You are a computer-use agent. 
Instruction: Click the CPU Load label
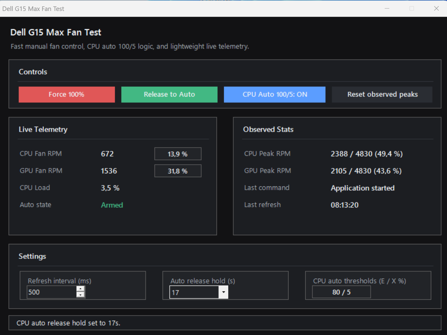35,188
